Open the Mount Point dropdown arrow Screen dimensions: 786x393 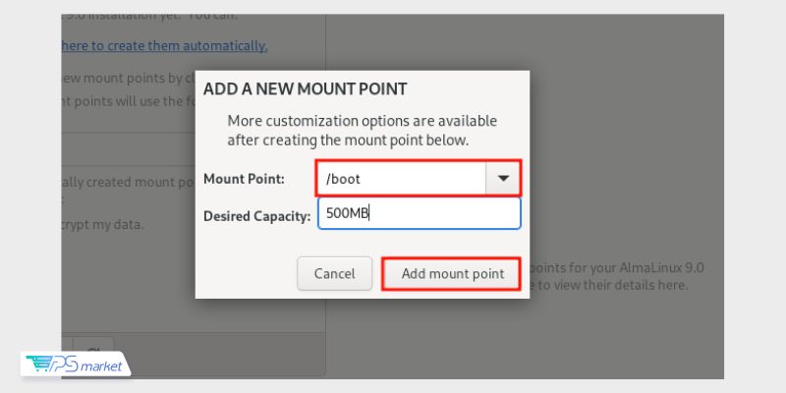[x=503, y=179]
